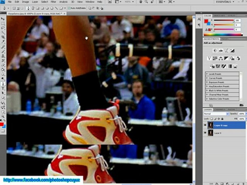This screenshot has height=185, width=247.
Task: Launch Bridge from the application bar
Action: [110, 2]
